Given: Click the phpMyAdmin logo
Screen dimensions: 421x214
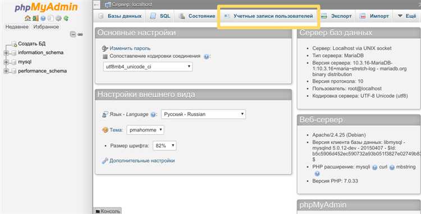Looking at the screenshot, I should coord(46,7).
